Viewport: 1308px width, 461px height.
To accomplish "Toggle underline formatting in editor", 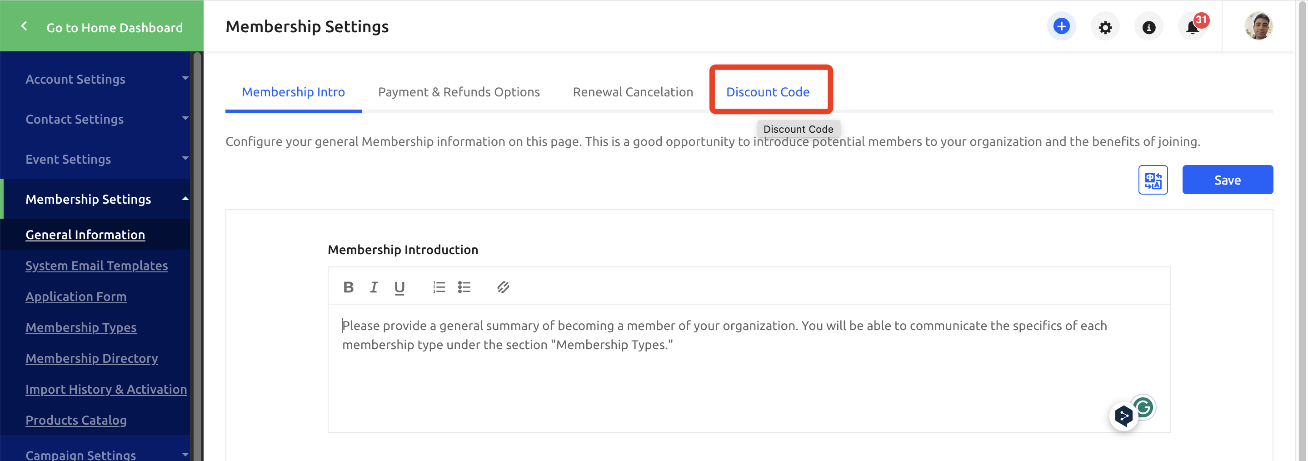I will point(399,288).
